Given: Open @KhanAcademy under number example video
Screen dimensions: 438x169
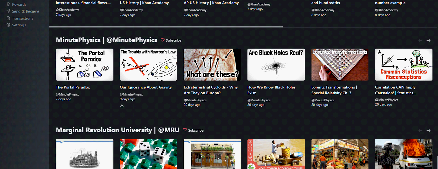Looking at the screenshot, I should (x=387, y=10).
